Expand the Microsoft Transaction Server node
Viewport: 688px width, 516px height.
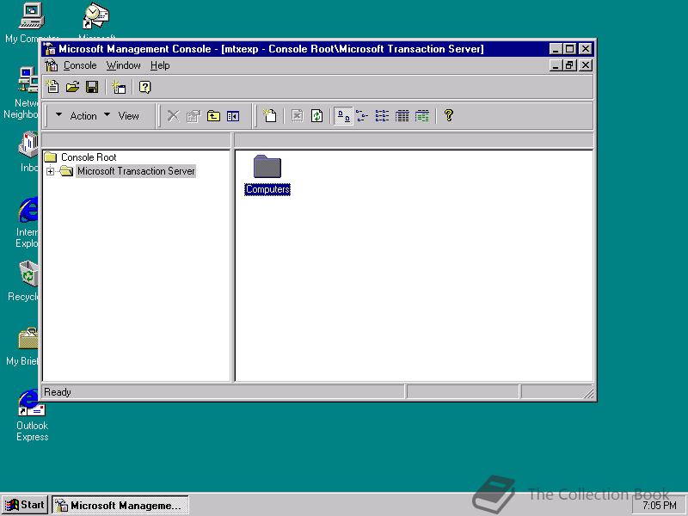tap(50, 171)
